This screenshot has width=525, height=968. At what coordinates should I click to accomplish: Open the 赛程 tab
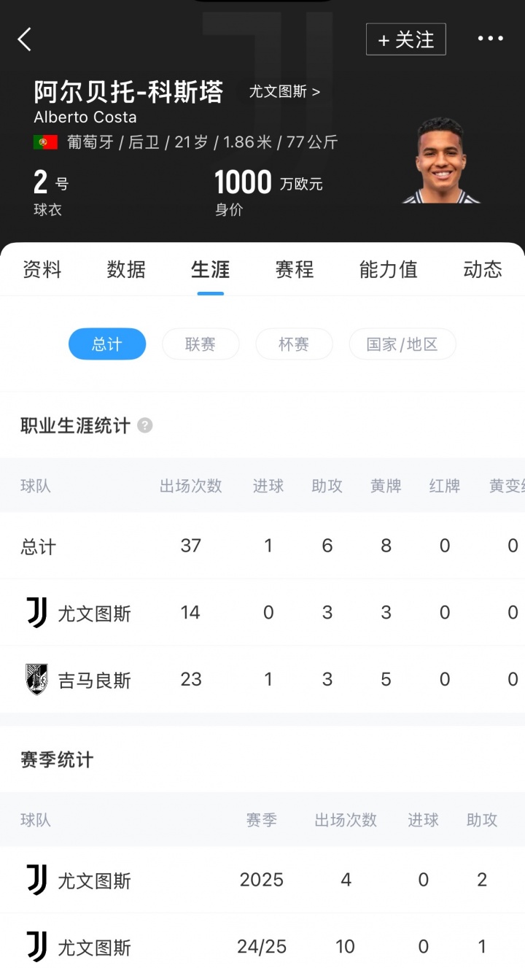tap(295, 269)
